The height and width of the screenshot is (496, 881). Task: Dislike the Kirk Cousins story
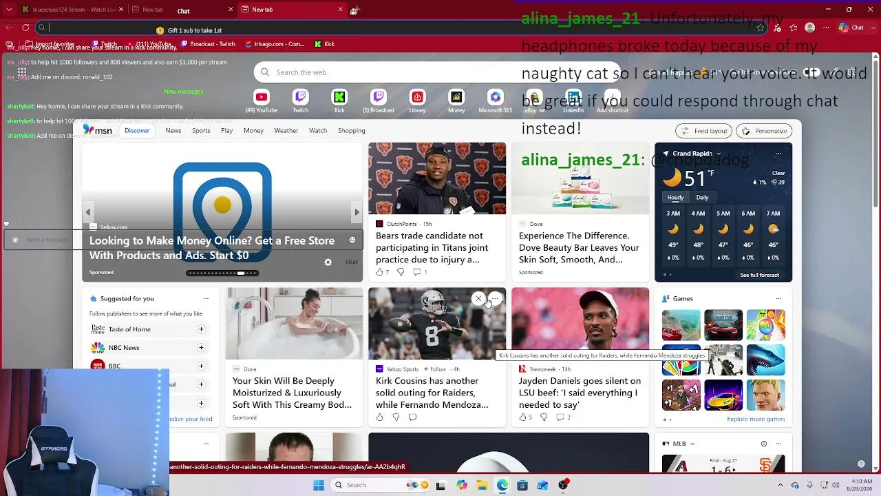coord(396,417)
